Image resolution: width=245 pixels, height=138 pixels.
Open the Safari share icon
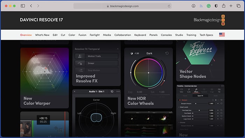click(224, 6)
